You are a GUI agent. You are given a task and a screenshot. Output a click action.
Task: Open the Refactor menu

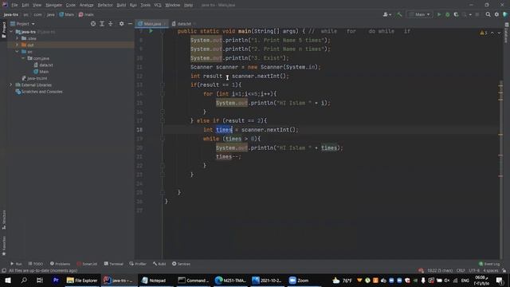tap(105, 6)
